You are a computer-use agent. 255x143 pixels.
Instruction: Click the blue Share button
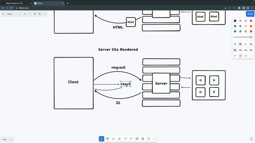pyautogui.click(x=250, y=14)
